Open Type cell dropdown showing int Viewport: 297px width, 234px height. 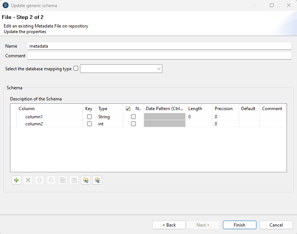coord(109,124)
